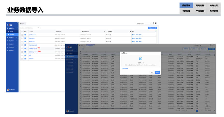The height and width of the screenshot is (117, 224).
Task: Check the first data row checkbox
Action: (x=22, y=35)
